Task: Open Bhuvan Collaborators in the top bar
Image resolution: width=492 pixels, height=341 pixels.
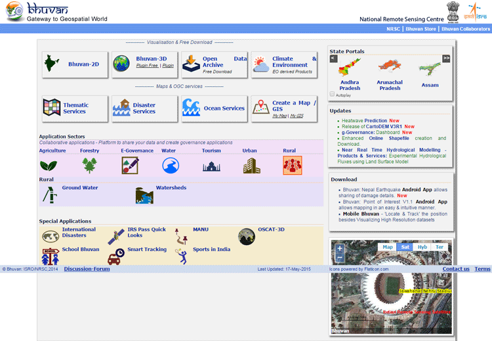Action: click(x=466, y=29)
